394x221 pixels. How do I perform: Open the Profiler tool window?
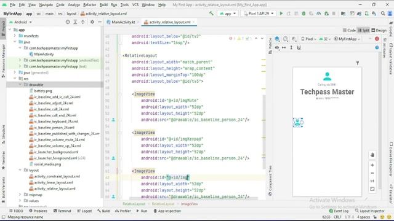point(123,211)
